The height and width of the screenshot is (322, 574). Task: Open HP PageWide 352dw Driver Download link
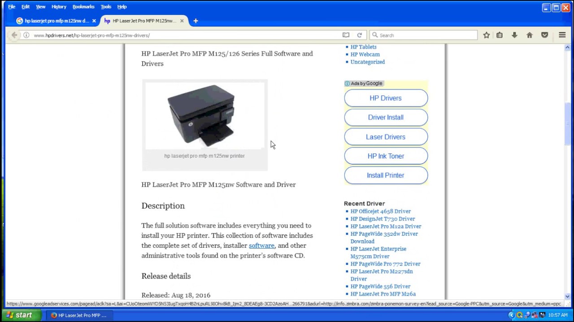coord(384,237)
